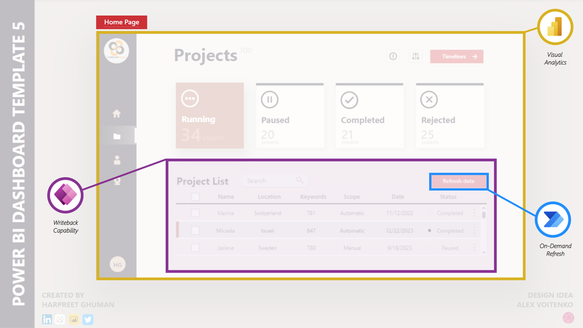Click the Power BI Visual Analytics icon
The height and width of the screenshot is (328, 583).
click(x=555, y=27)
